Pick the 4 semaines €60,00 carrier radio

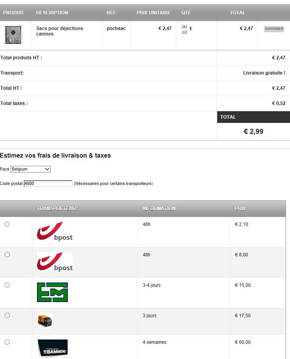(7, 342)
